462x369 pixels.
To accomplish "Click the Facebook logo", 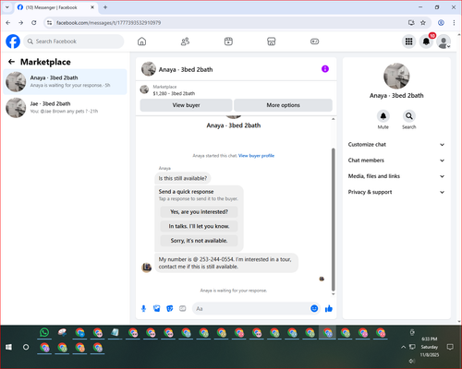I will point(13,42).
